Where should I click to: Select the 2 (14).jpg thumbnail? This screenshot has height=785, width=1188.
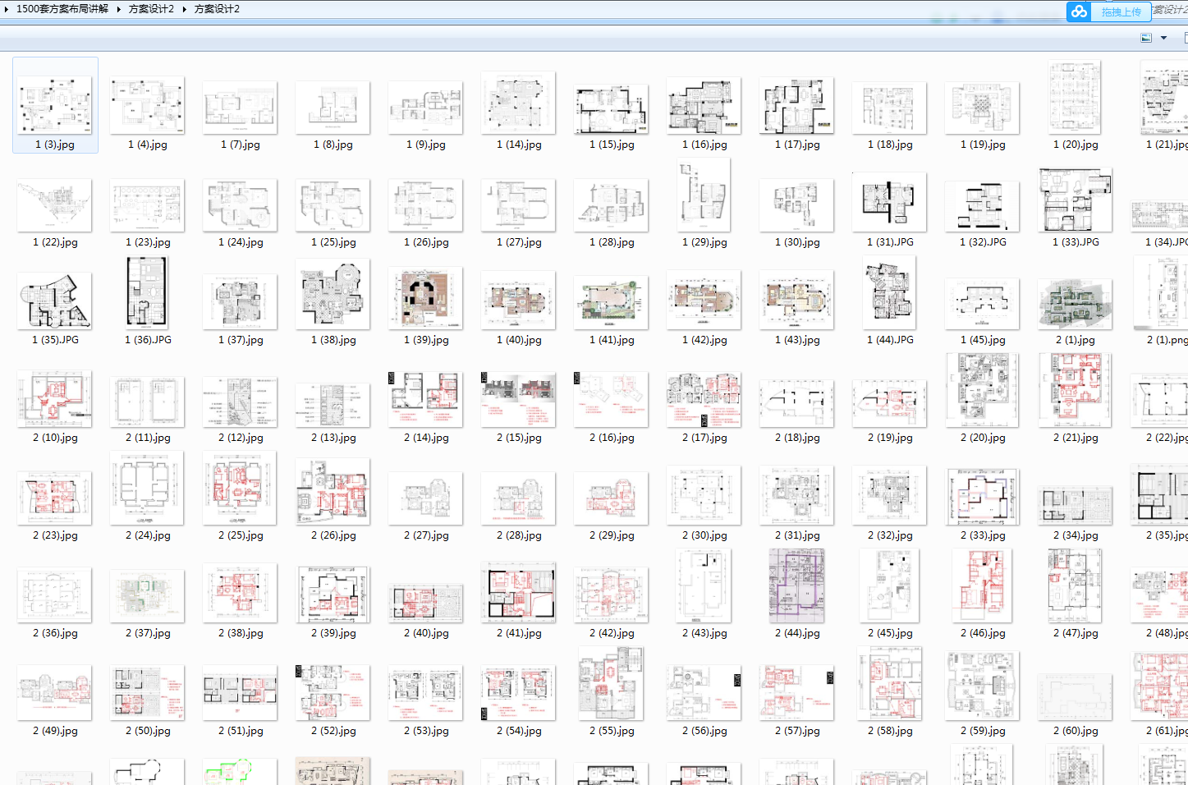pyautogui.click(x=426, y=399)
